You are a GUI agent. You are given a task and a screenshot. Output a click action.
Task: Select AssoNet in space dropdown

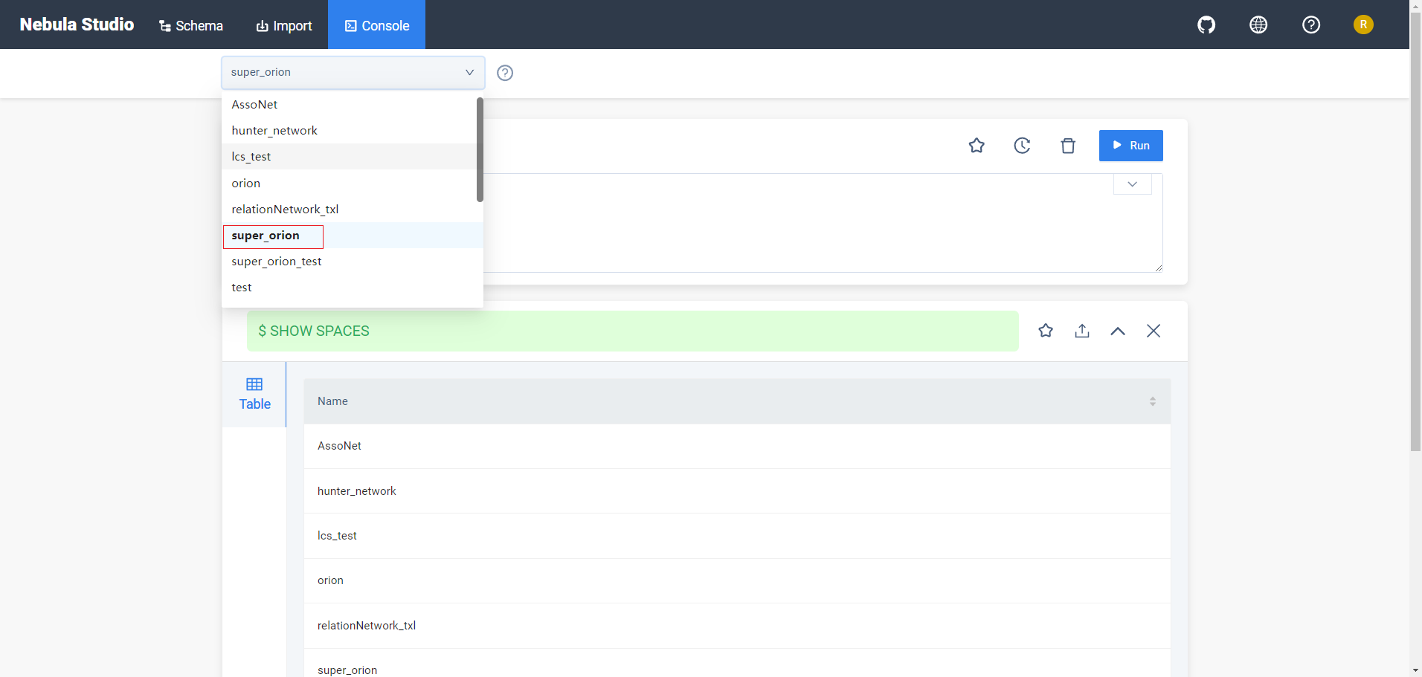pos(350,105)
